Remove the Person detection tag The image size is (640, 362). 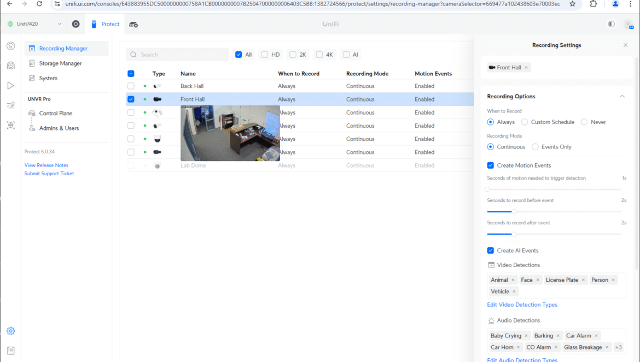click(613, 280)
